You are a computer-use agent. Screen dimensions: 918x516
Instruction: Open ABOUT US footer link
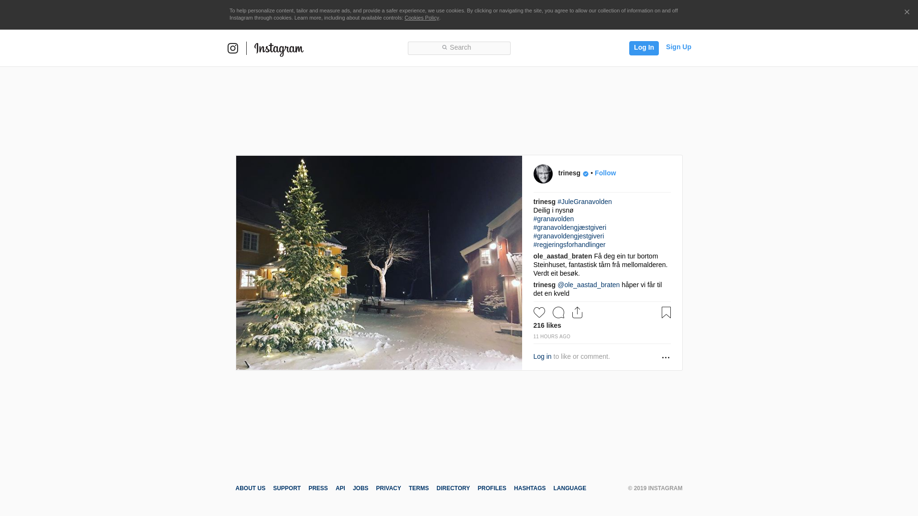click(251, 488)
